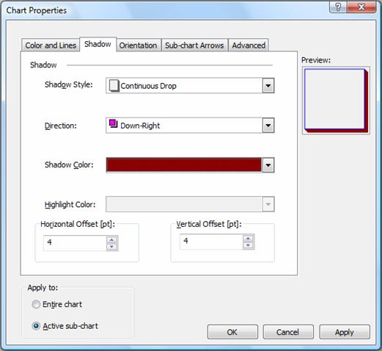This screenshot has width=382, height=351.
Task: Click the dark red Shadow Color swatch
Action: tap(184, 164)
